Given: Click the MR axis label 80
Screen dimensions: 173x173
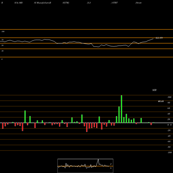Looking at the screenshot, I should tap(169, 103).
